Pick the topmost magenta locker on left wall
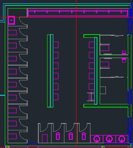The image size is (133, 148). (12, 33)
